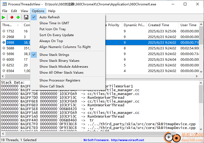The height and width of the screenshot is (143, 204).
Task: Click stack line with address BA1FF440
Action: pos(48,120)
